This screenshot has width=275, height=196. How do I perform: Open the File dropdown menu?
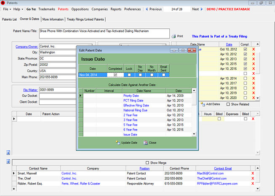click(6, 9)
